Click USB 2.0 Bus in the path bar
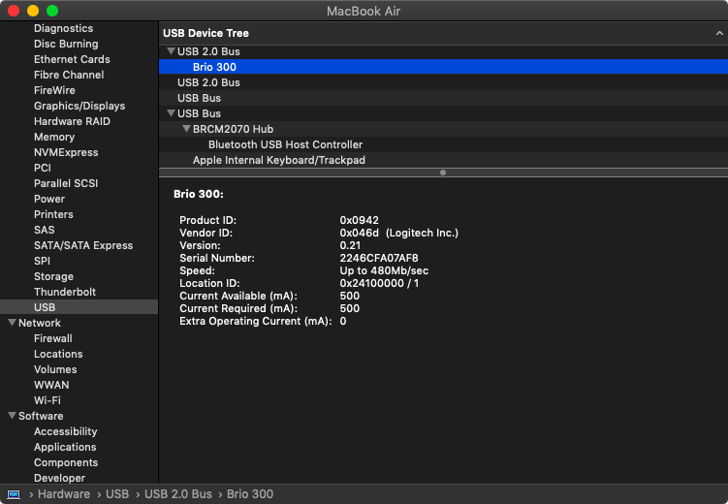The width and height of the screenshot is (728, 504). [178, 494]
